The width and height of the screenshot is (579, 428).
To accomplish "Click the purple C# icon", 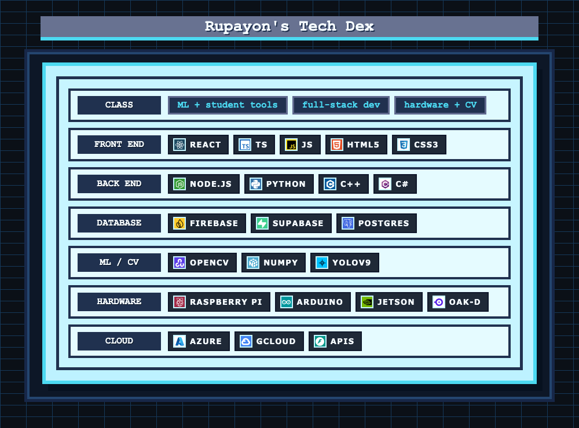I will click(385, 184).
